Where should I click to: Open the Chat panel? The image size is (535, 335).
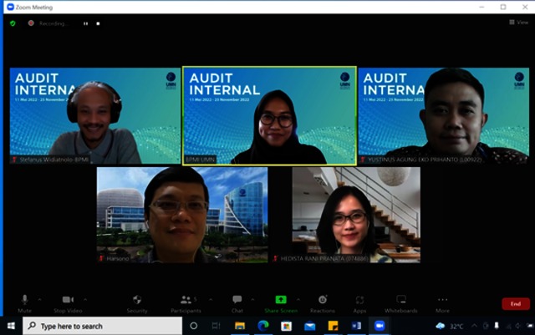[237, 303]
